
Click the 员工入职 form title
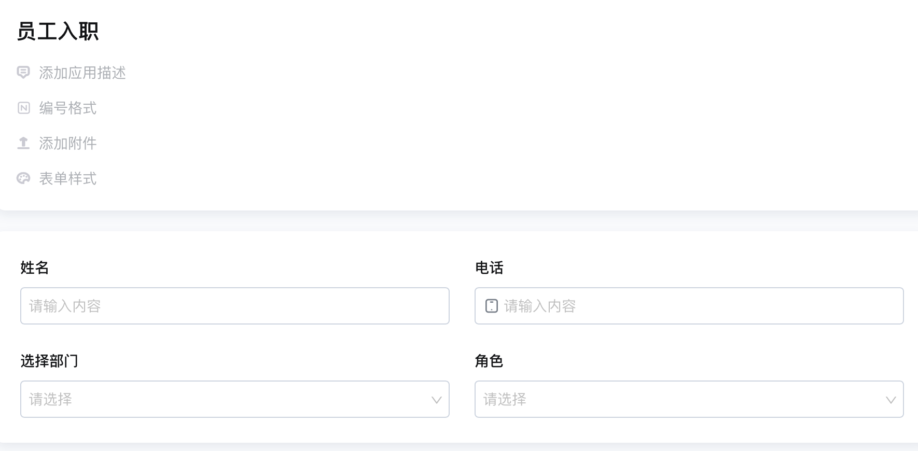coord(58,31)
